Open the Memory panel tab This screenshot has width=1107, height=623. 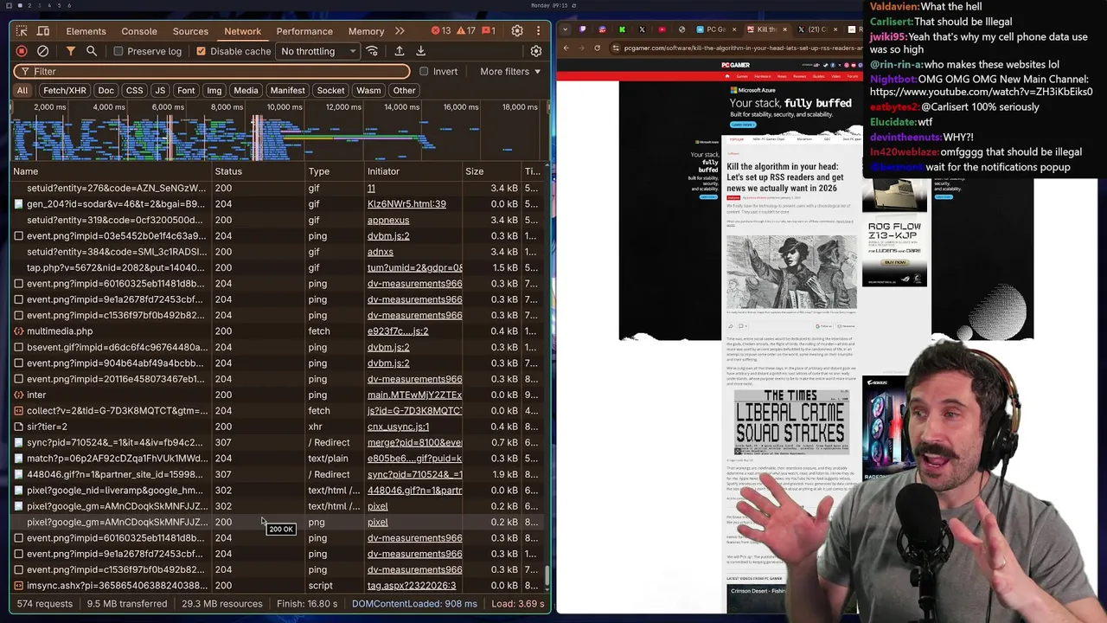point(366,31)
